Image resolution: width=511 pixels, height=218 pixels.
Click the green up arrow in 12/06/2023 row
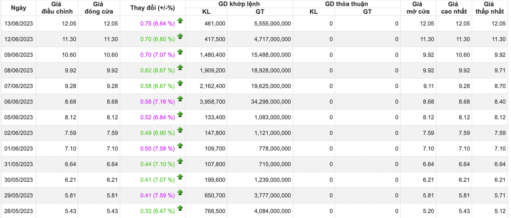tap(180, 36)
